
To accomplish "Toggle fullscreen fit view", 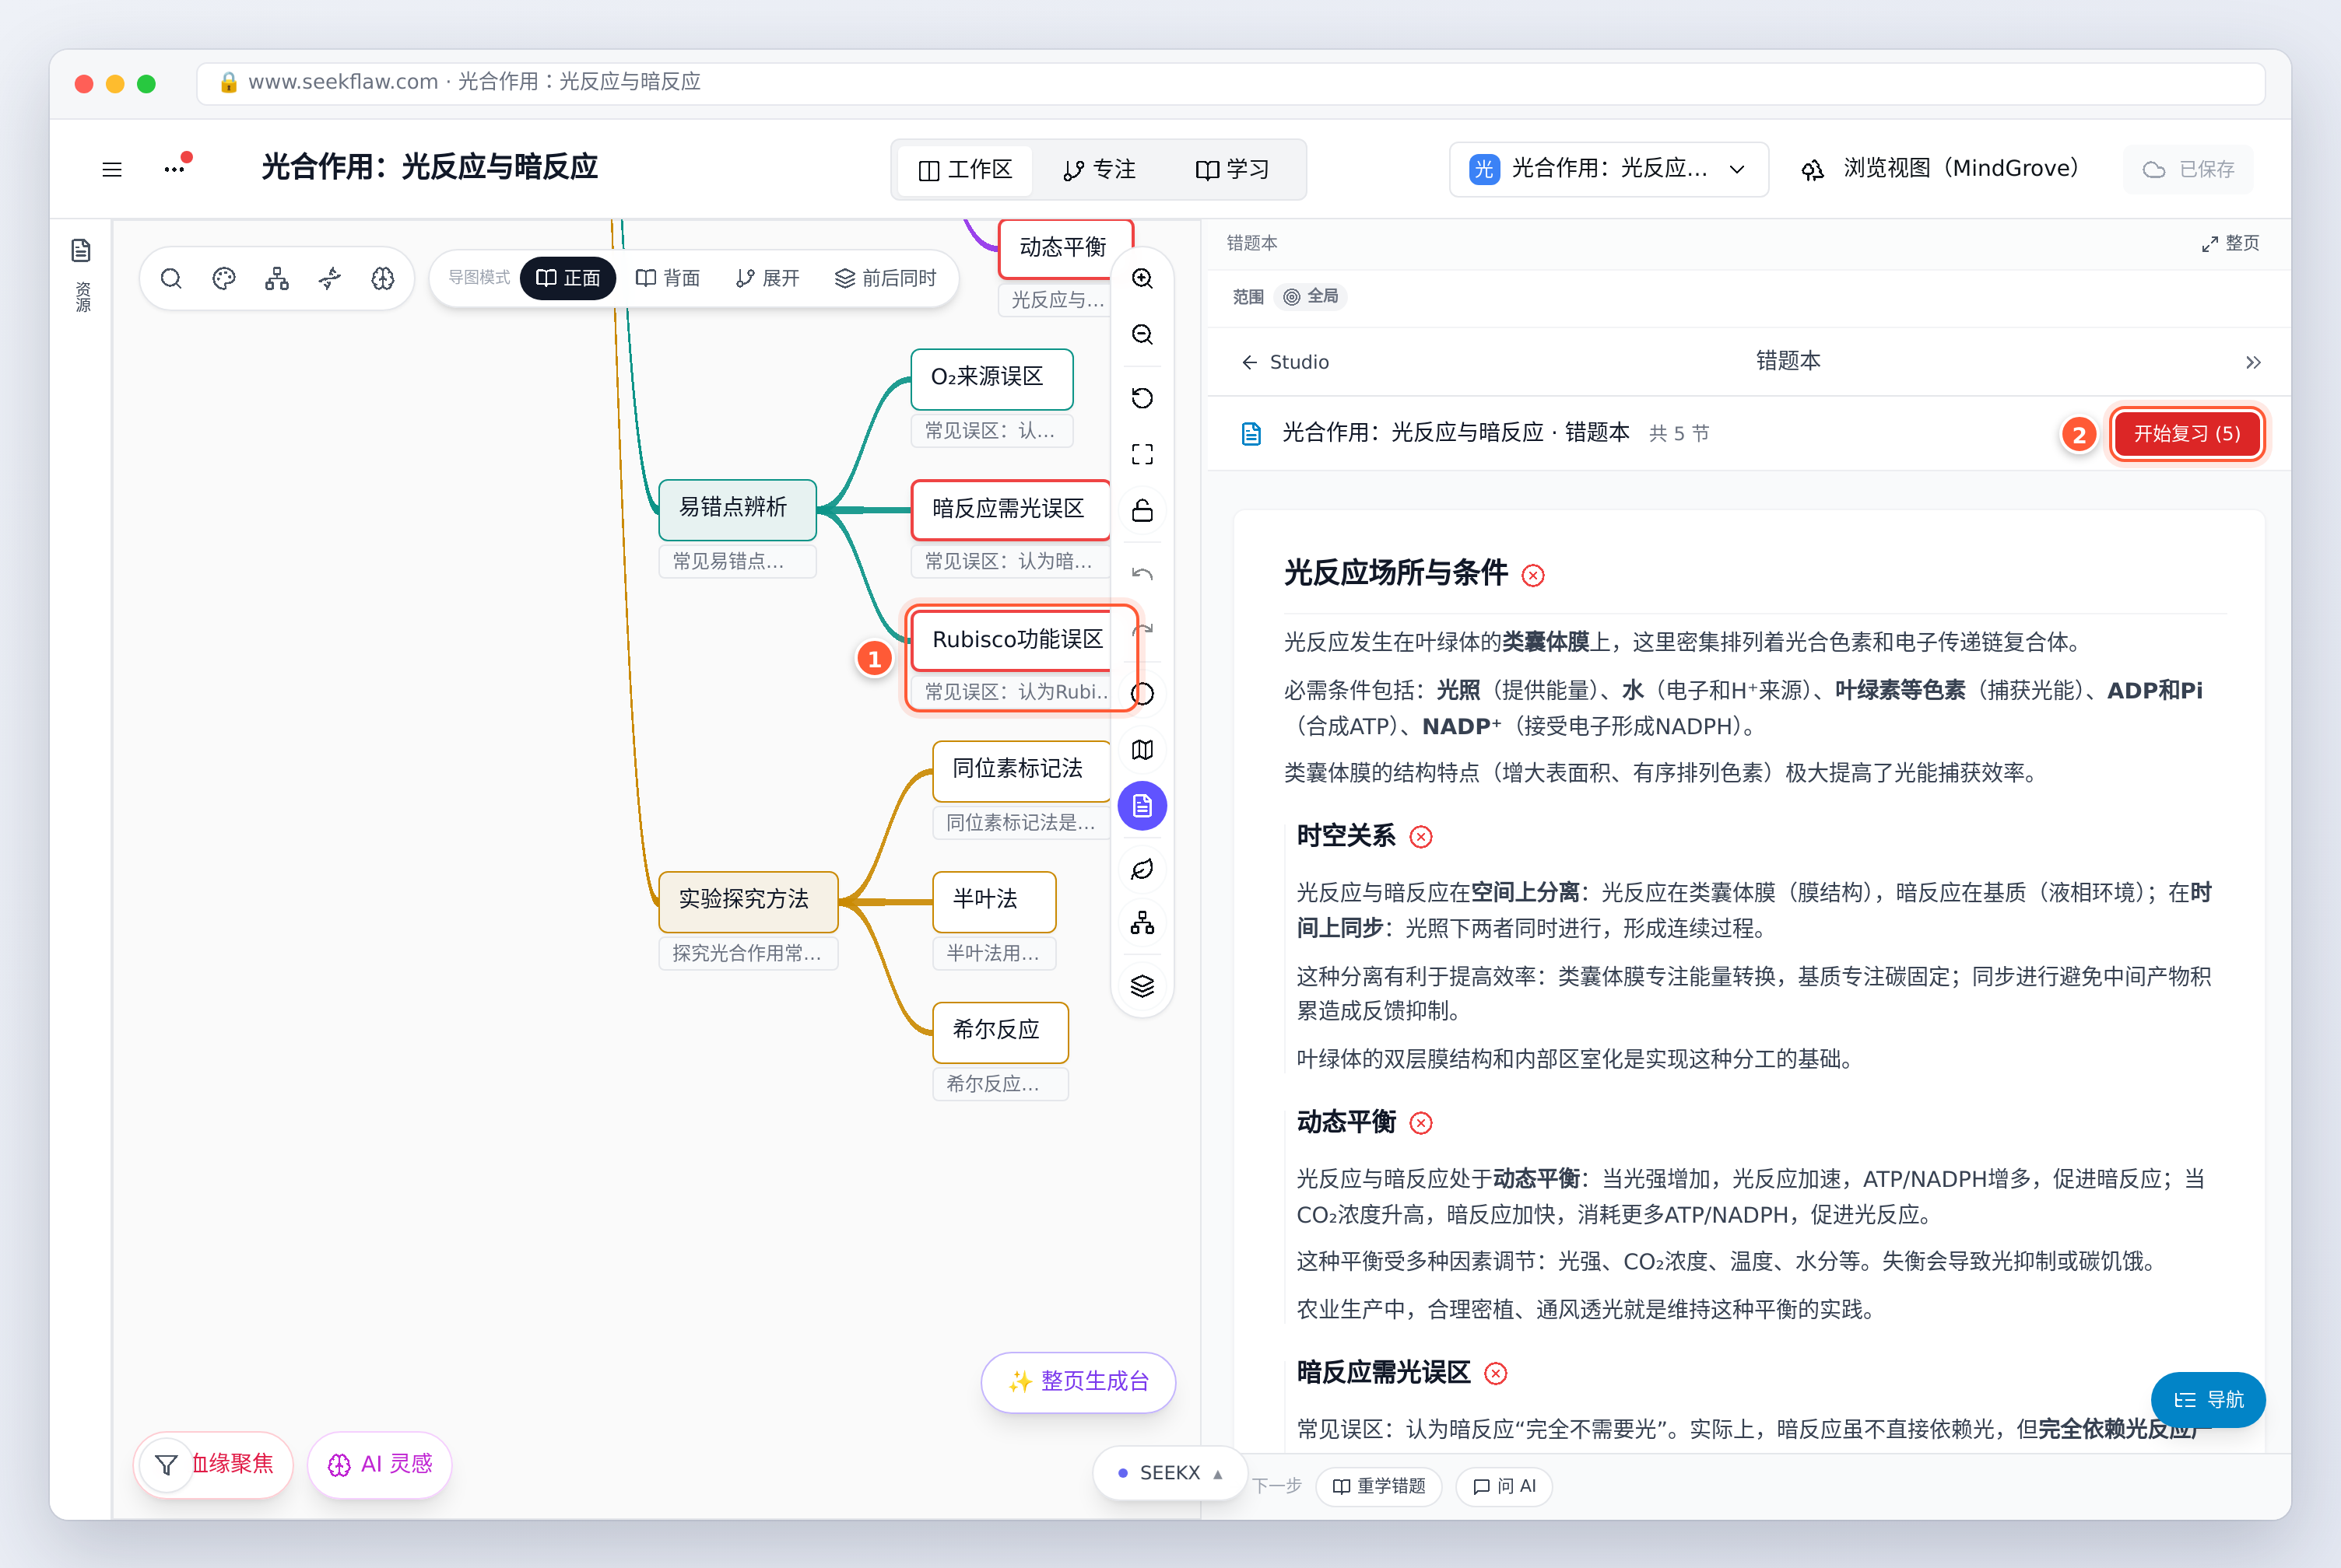I will coord(1142,454).
